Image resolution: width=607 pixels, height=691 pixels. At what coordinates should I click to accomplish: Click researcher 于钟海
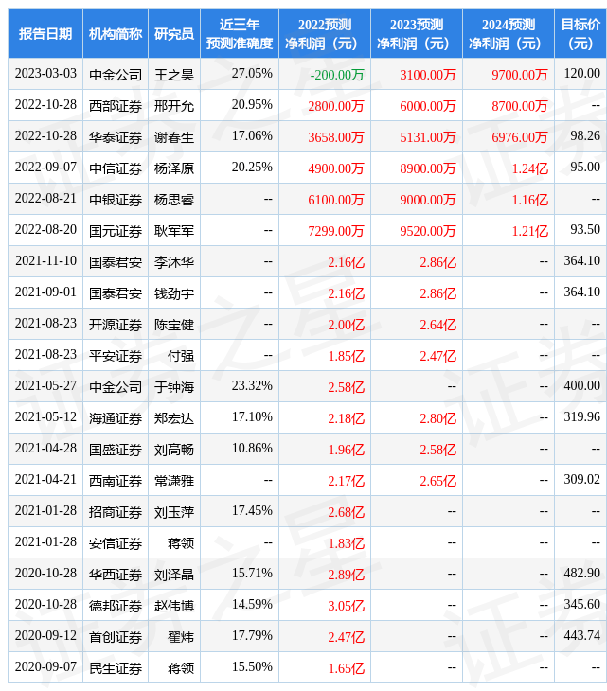(174, 387)
